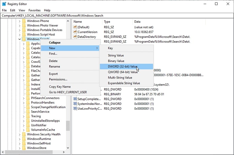Expand the Windows Security Health key
234x155 pixels.
pos(20,134)
